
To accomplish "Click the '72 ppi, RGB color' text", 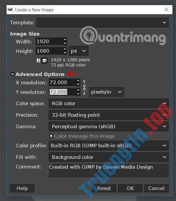I will [69, 65].
